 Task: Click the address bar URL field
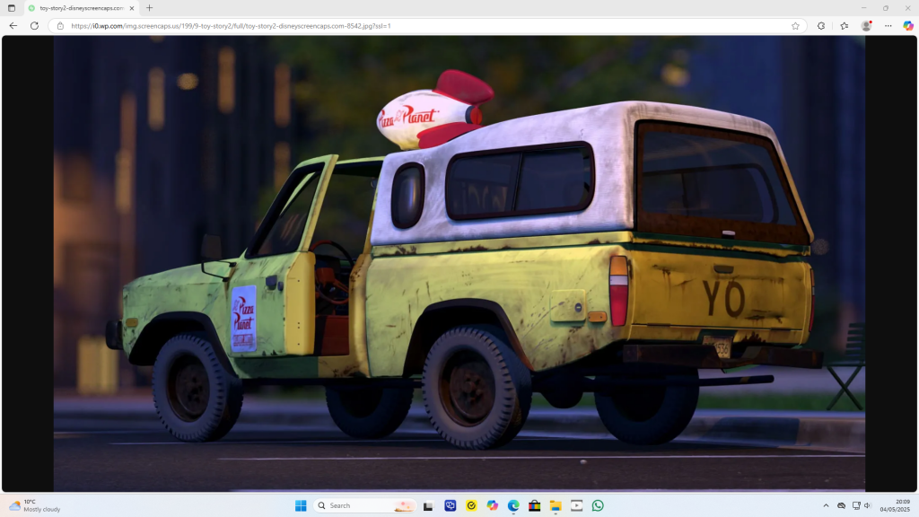point(404,26)
